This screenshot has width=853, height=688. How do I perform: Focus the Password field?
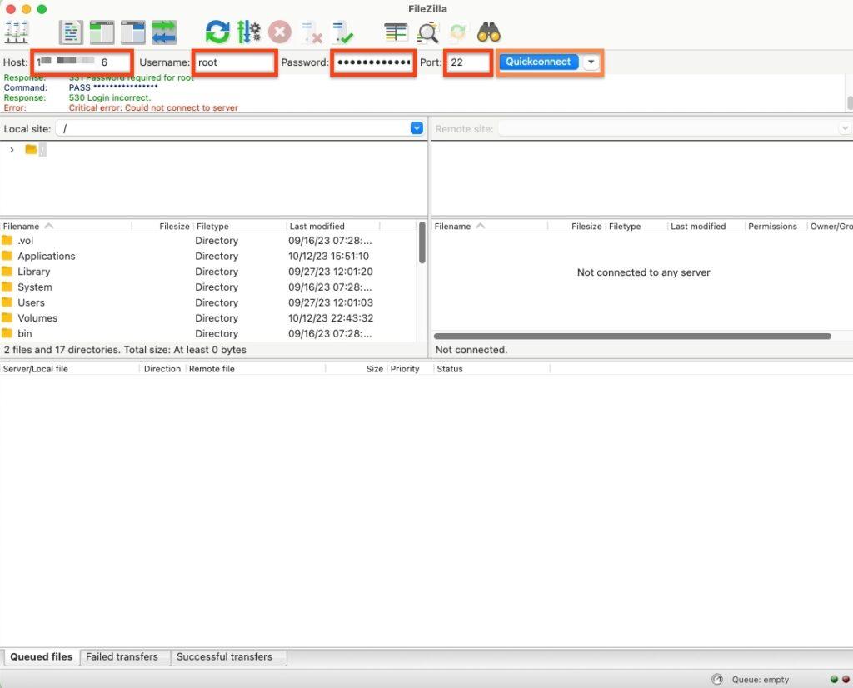point(373,62)
